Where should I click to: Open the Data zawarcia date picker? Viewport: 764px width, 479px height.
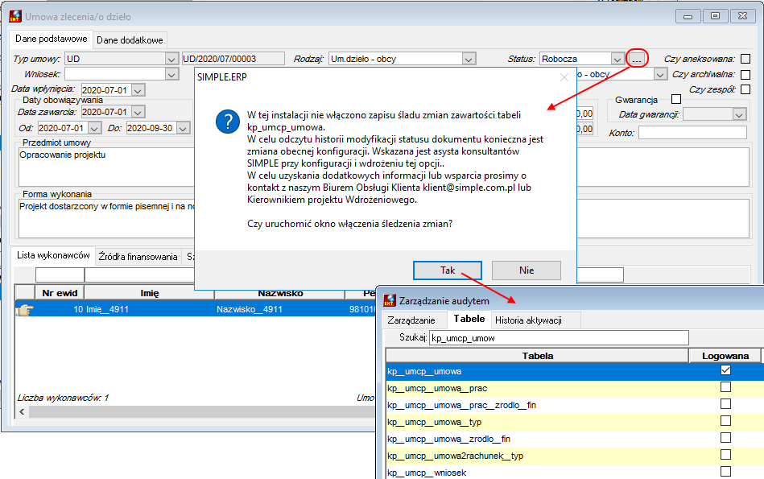click(x=138, y=112)
